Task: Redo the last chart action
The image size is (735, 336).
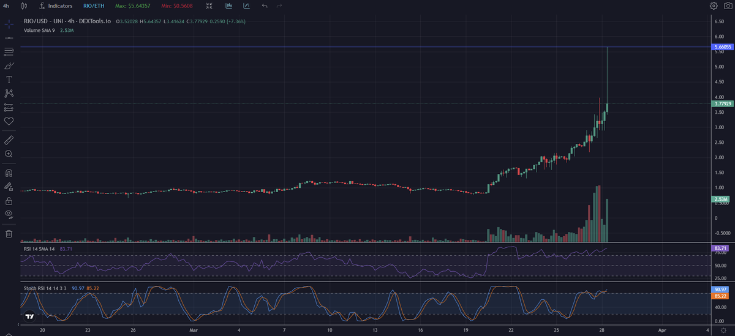Action: [x=279, y=6]
